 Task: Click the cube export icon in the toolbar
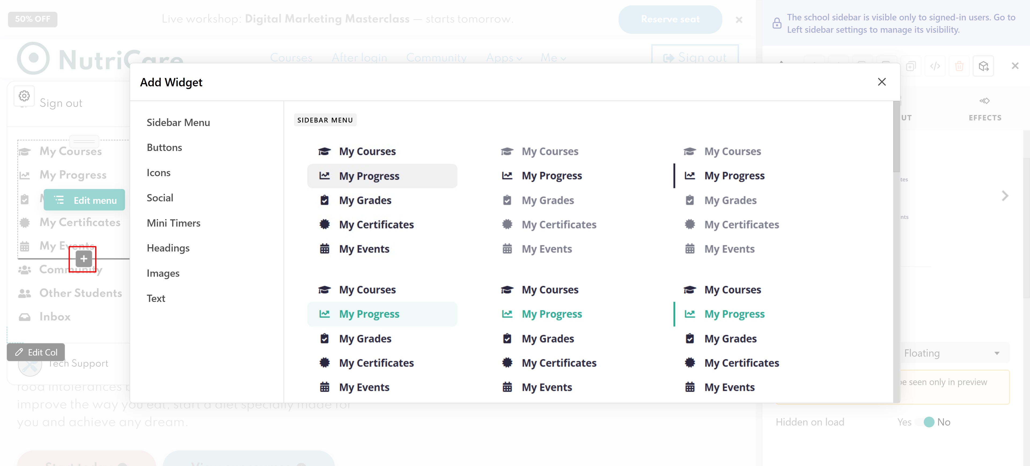point(984,66)
